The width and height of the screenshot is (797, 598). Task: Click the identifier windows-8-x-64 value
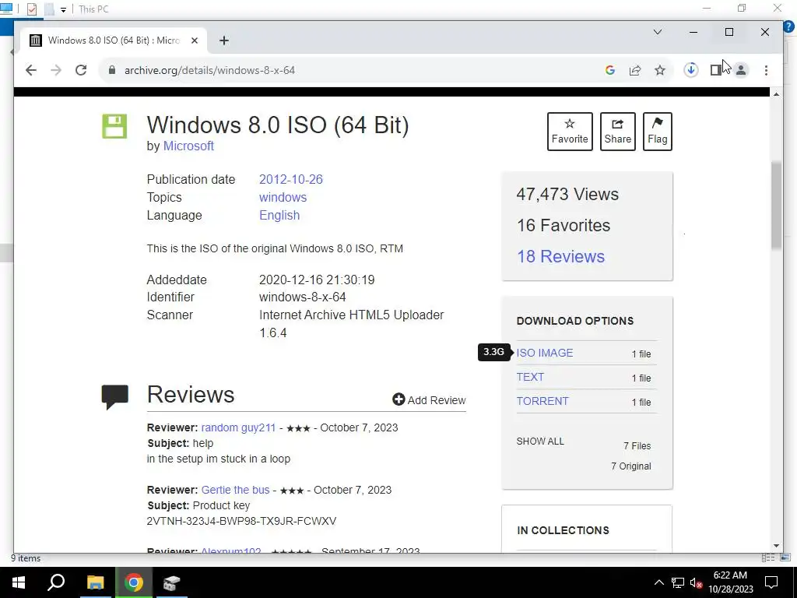(x=303, y=297)
